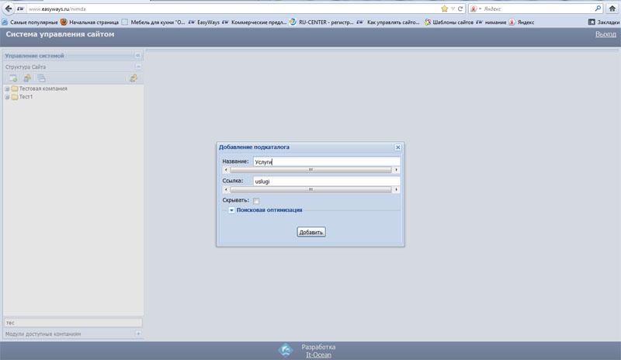Image resolution: width=621 pixels, height=360 pixels.
Task: Focus the easyways.ru address bar
Action: [x=234, y=9]
